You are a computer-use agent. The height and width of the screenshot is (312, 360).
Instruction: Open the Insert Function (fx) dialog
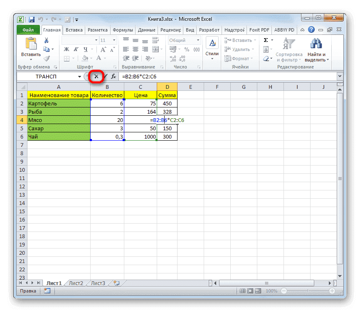pyautogui.click(x=113, y=76)
